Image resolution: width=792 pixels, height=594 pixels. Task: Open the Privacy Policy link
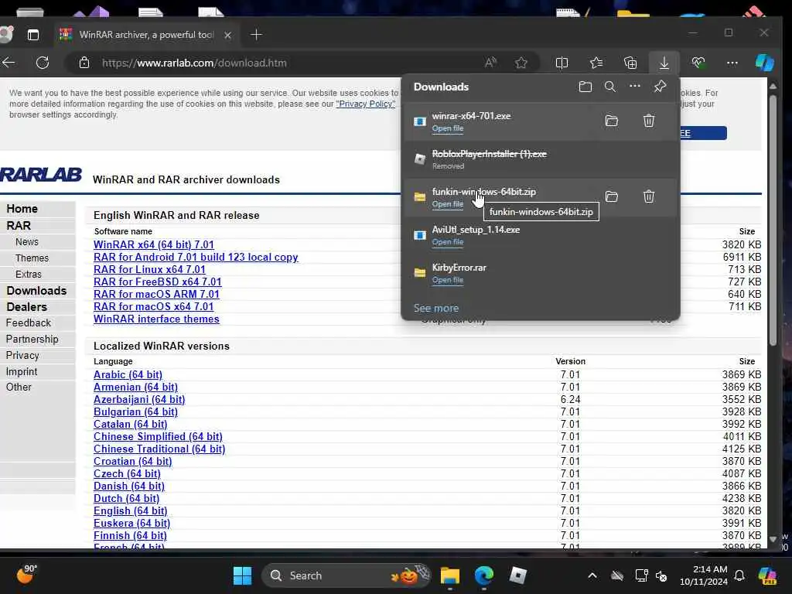pyautogui.click(x=366, y=104)
